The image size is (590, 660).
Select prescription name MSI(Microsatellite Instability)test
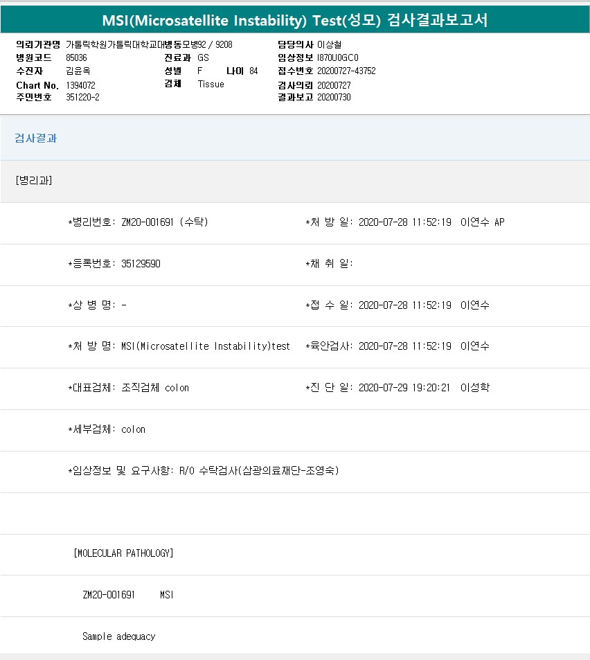(x=206, y=346)
